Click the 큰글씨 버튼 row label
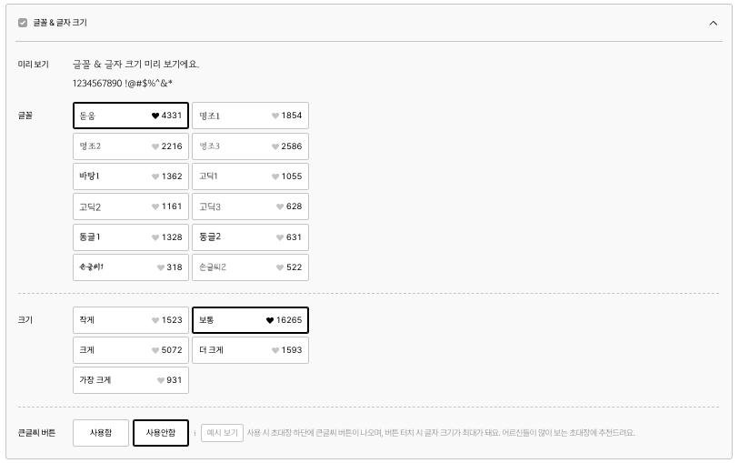The image size is (739, 463). click(x=36, y=433)
